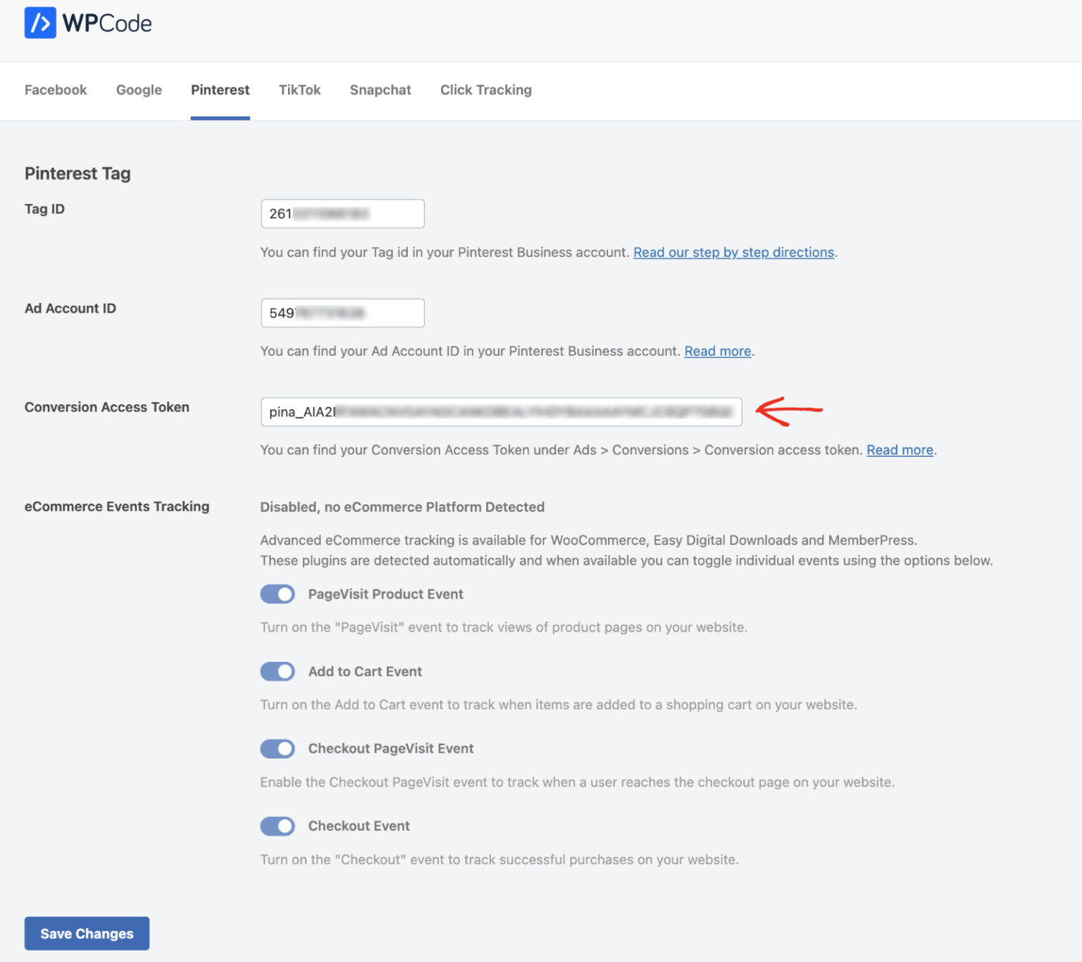The image size is (1082, 962).
Task: Switch to the Facebook tab
Action: (55, 90)
